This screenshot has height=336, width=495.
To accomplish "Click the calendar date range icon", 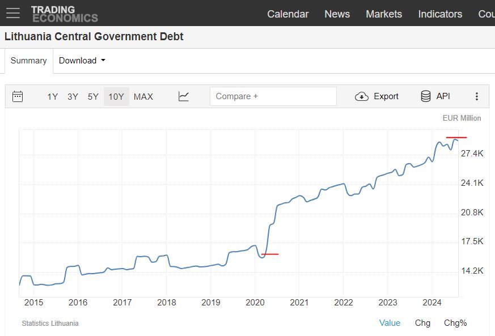I will [x=18, y=96].
